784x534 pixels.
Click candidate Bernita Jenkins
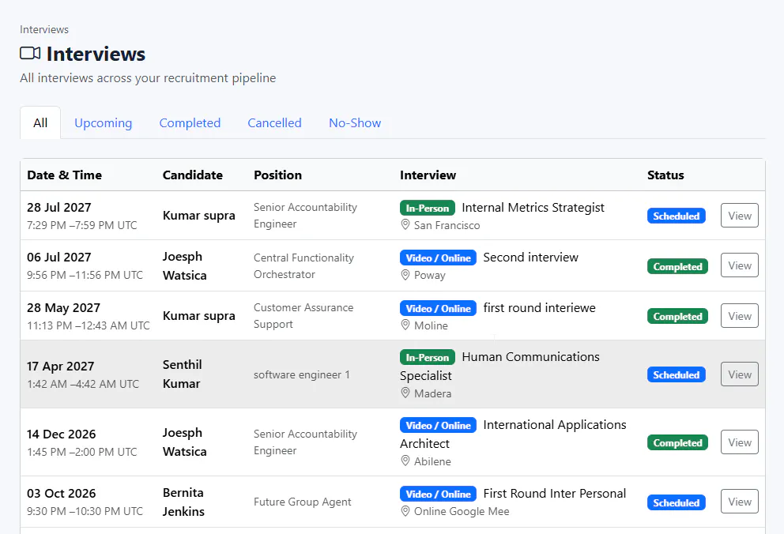pos(183,502)
